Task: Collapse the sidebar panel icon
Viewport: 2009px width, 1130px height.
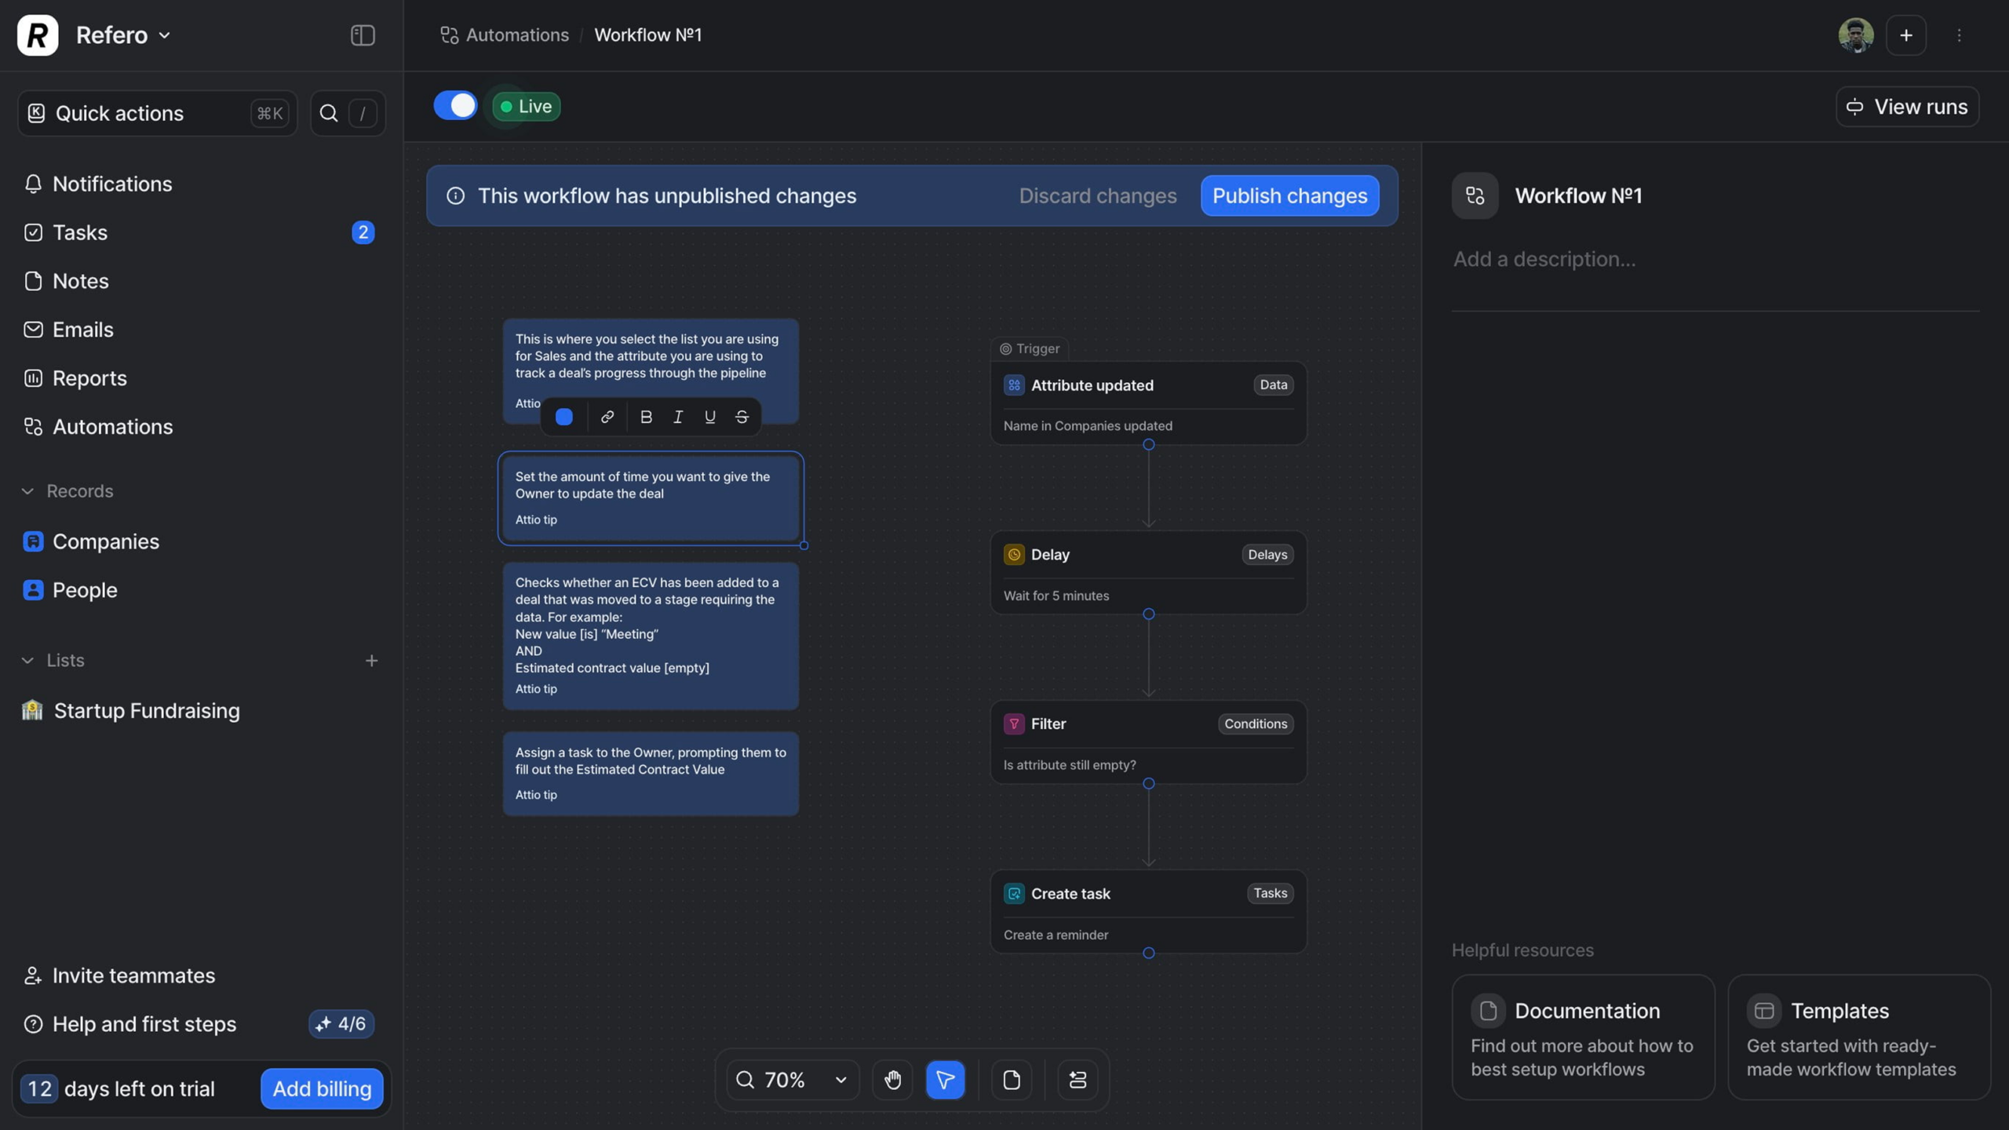Action: coord(362,35)
